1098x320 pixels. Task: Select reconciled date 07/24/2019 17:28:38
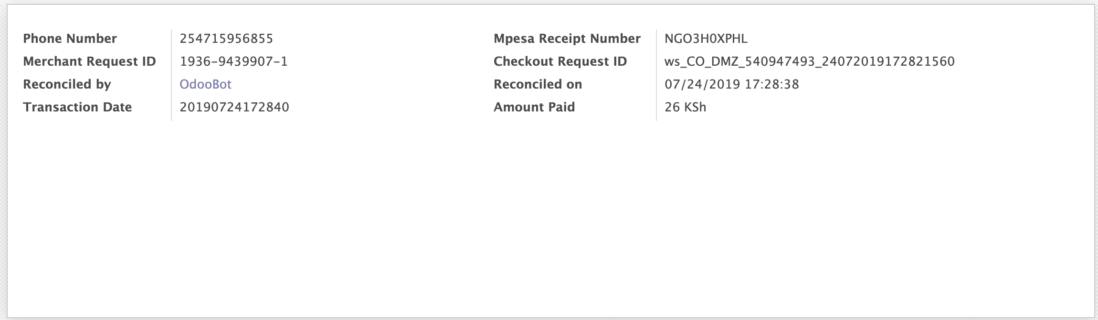point(732,84)
